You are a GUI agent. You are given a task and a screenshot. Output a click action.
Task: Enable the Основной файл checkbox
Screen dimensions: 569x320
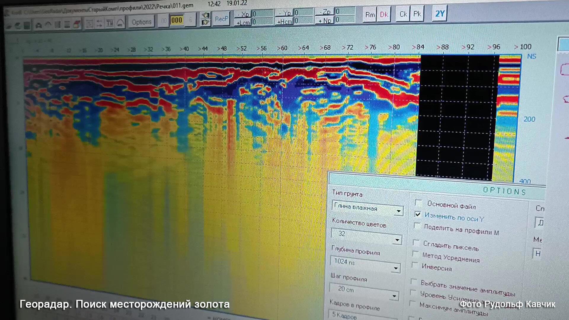(x=419, y=203)
